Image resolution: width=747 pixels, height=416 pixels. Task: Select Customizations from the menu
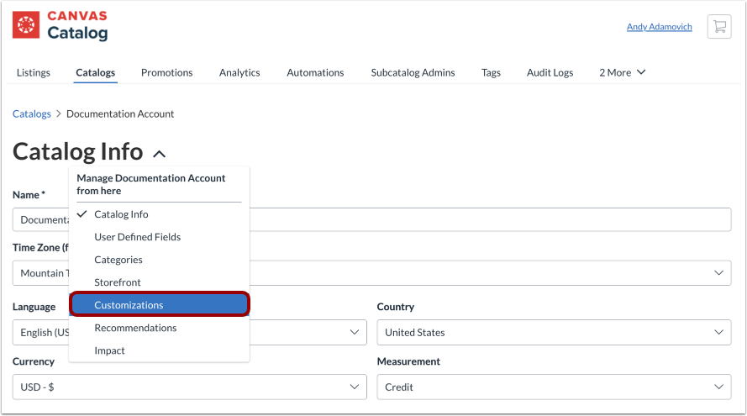click(159, 305)
